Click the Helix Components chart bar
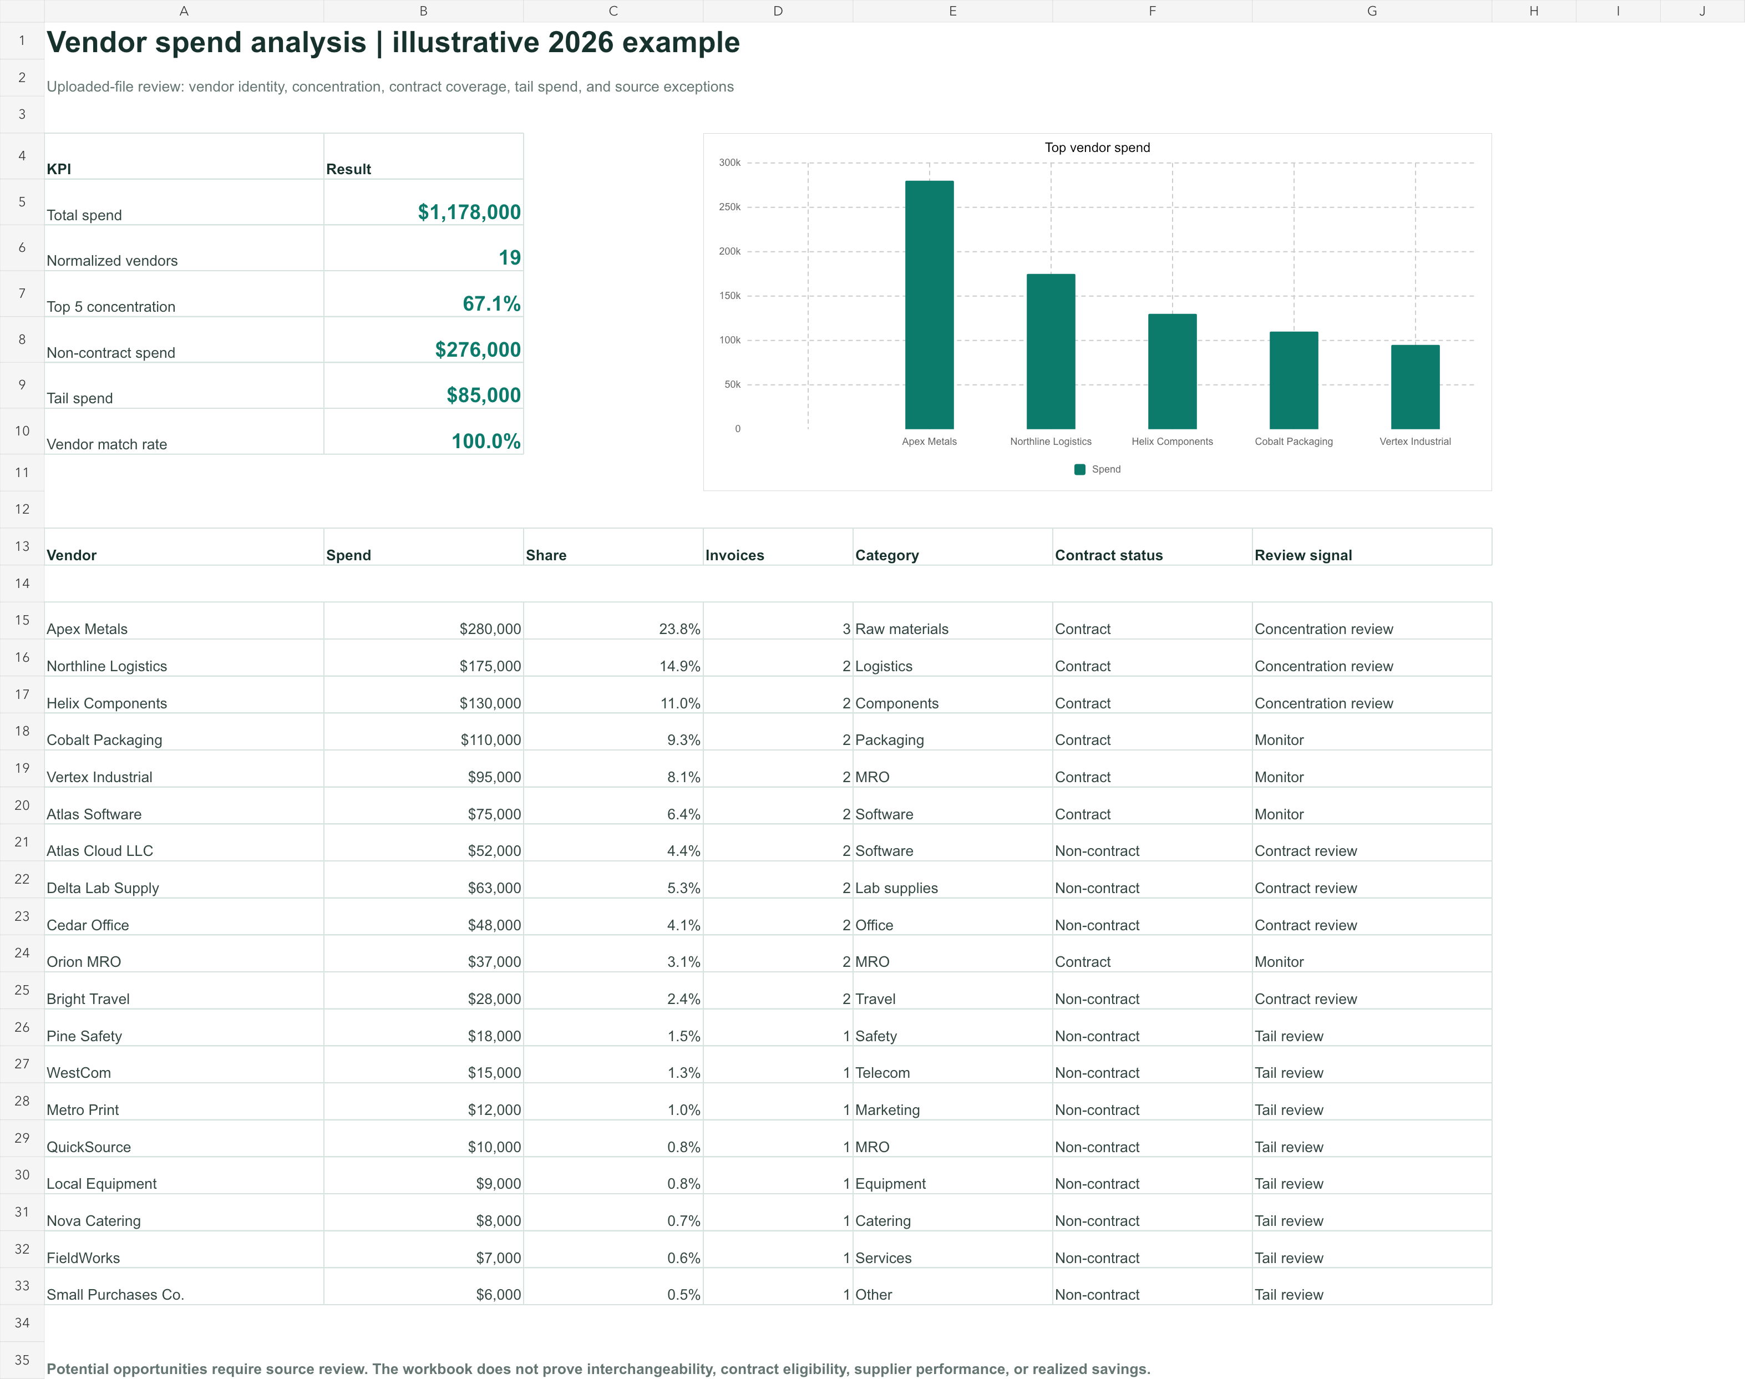This screenshot has height=1379, width=1745. [x=1172, y=372]
